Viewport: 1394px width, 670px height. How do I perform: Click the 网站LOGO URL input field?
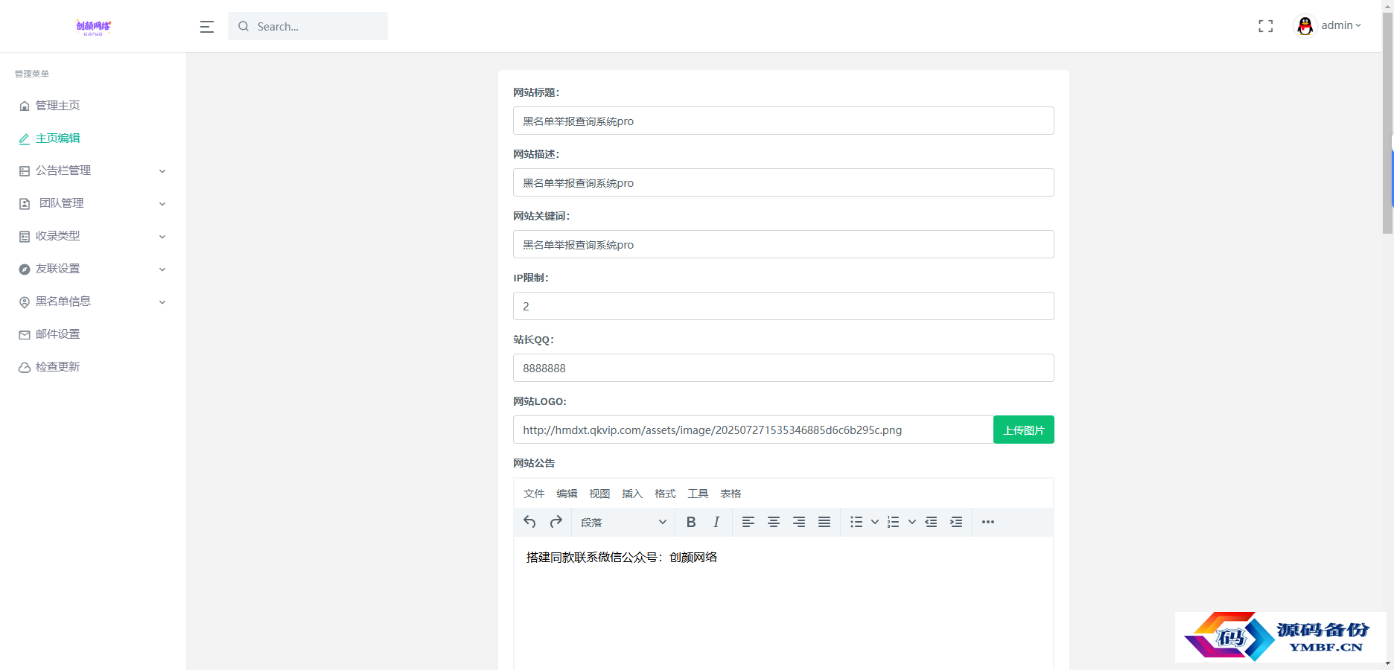coord(753,430)
